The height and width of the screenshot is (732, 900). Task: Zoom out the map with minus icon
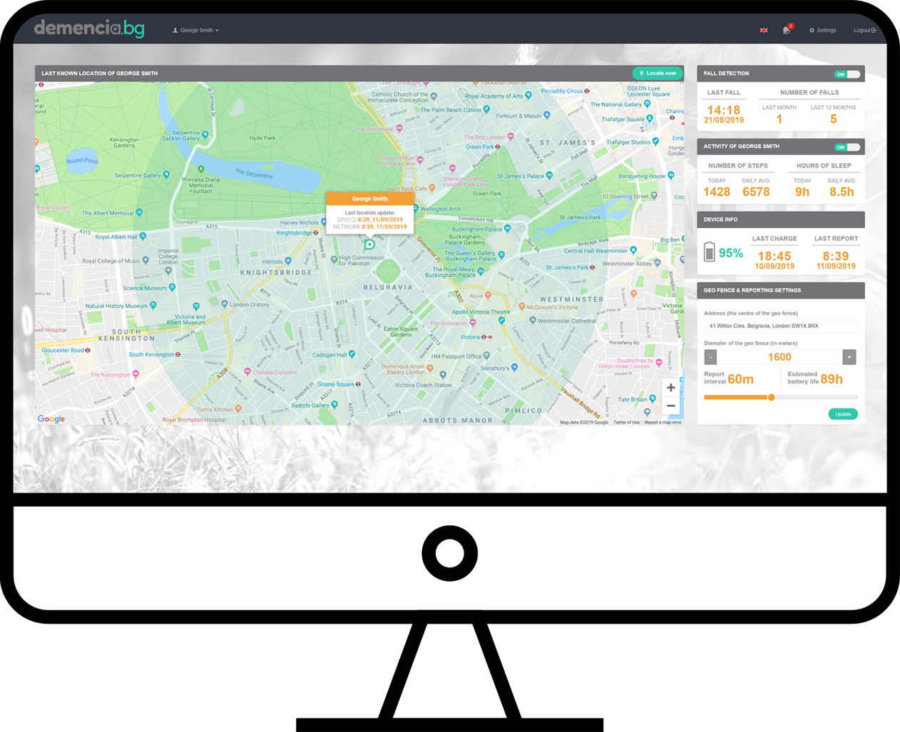click(x=670, y=406)
